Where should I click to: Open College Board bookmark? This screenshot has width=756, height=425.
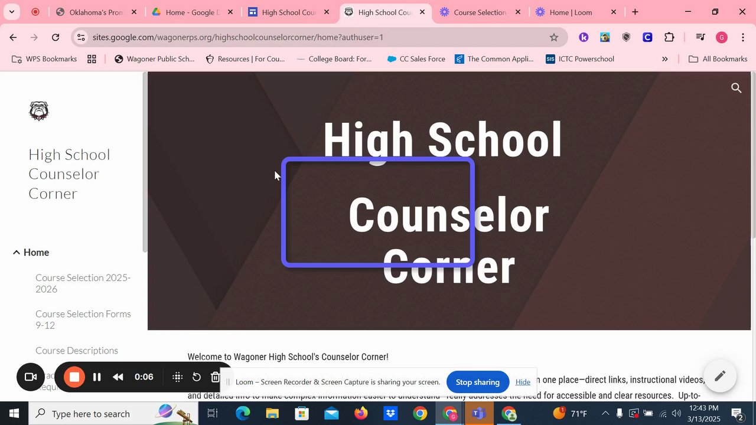[x=334, y=59]
